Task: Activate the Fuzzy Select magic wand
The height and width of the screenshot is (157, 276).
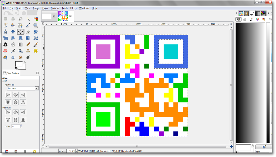Action: 28,19
